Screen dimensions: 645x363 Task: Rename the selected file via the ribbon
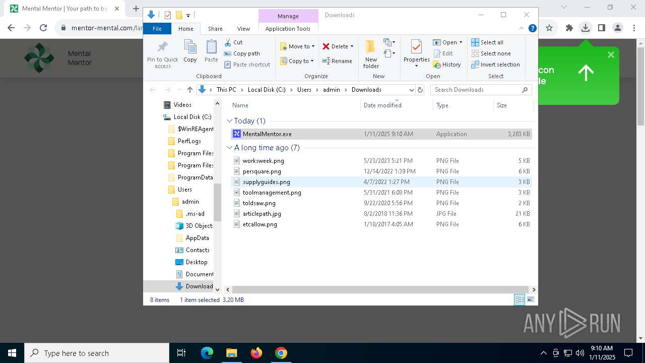pyautogui.click(x=337, y=61)
